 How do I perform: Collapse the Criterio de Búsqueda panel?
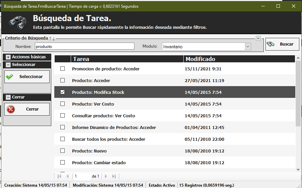tap(258, 38)
